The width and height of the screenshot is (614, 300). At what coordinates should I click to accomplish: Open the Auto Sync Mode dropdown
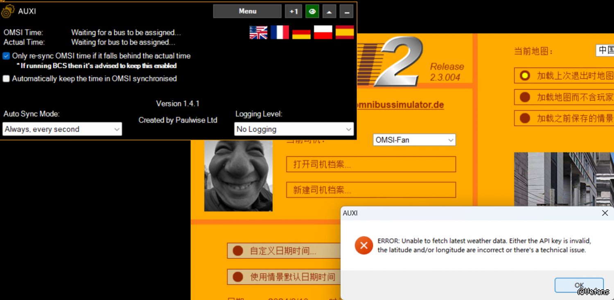[x=62, y=129]
